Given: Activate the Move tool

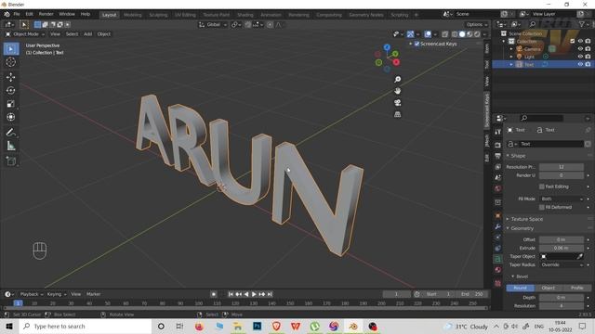Looking at the screenshot, I should pyautogui.click(x=10, y=77).
